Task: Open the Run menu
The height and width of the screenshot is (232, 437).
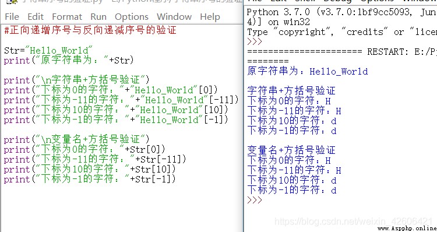Action: coord(98,17)
